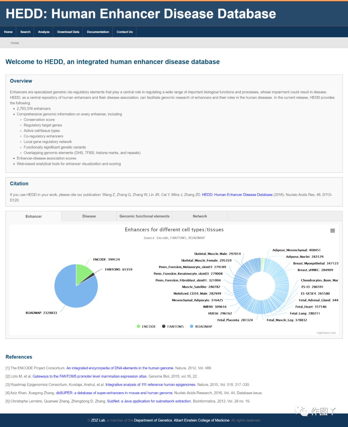Click the ROADMAP: 2328833 data label
Viewport: 348px width, 427px height.
click(x=41, y=313)
